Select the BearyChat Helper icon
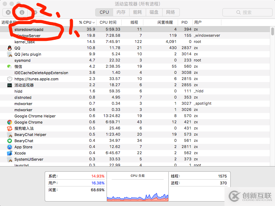The image size is (275, 206). point(10,135)
